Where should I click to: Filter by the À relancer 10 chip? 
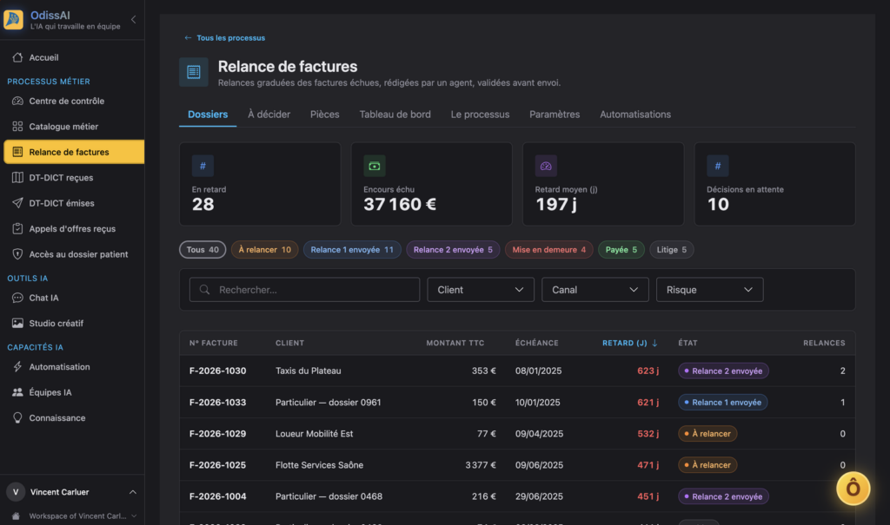pyautogui.click(x=264, y=249)
